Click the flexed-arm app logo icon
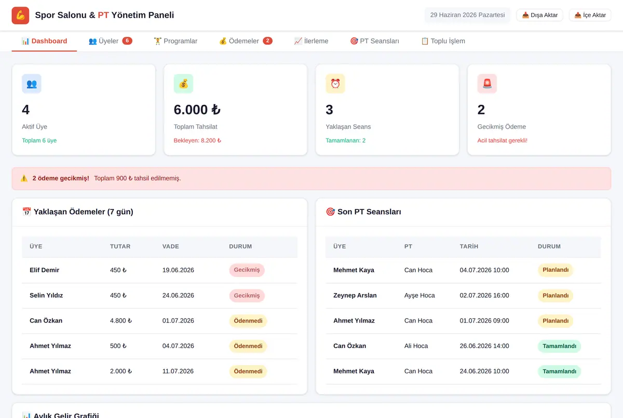The width and height of the screenshot is (623, 418). coord(21,15)
